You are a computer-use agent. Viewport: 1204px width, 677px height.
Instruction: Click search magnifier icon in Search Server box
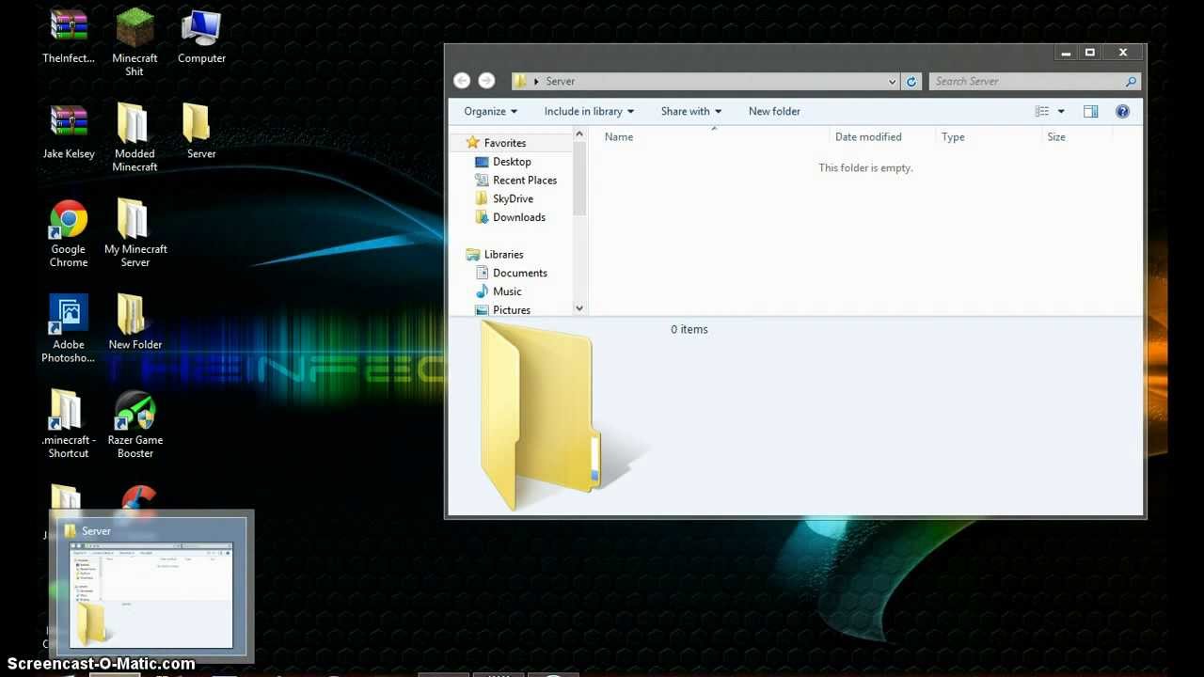(x=1131, y=82)
